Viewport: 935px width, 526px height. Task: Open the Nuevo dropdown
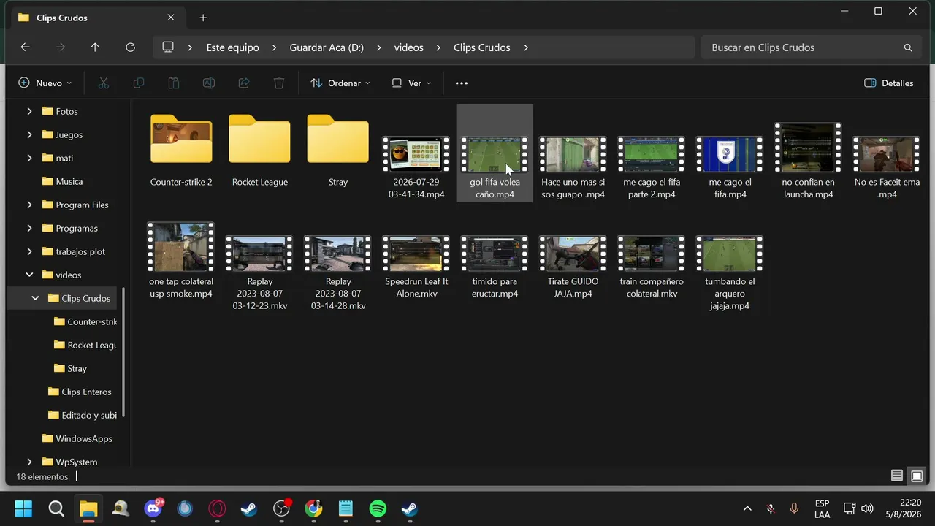coord(45,83)
